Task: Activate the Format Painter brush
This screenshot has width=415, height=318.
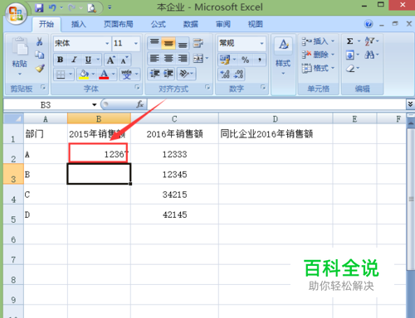Action: pyautogui.click(x=40, y=68)
